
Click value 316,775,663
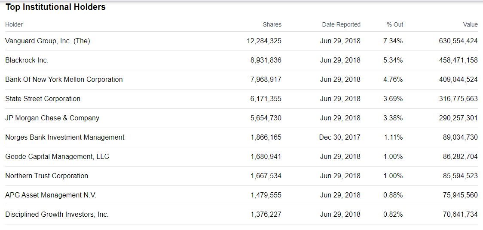pyautogui.click(x=459, y=99)
